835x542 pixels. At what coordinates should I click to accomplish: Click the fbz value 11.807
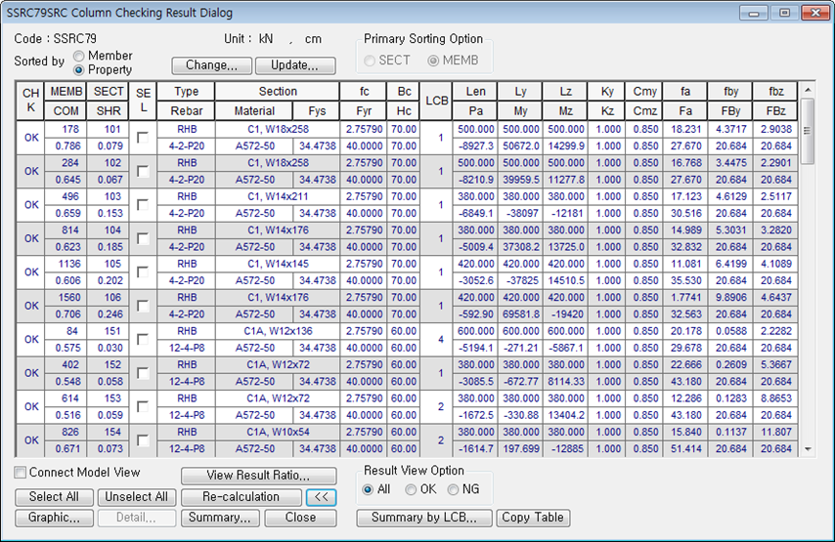coord(776,432)
